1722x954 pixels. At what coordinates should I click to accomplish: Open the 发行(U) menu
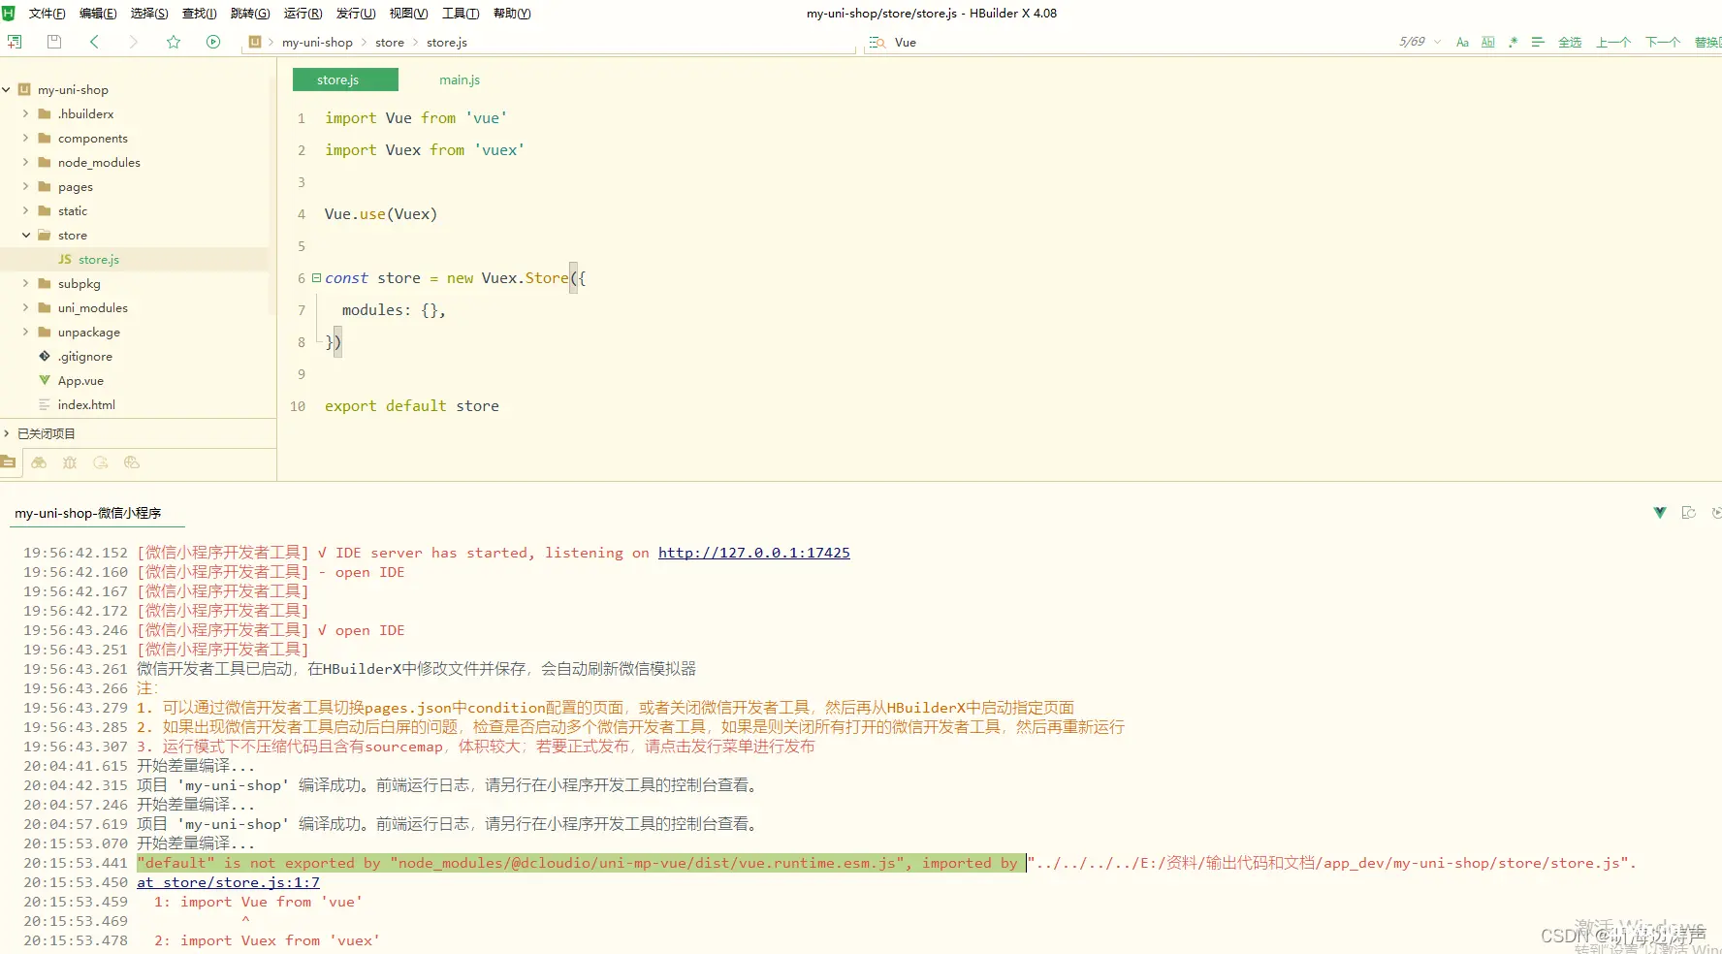click(356, 14)
